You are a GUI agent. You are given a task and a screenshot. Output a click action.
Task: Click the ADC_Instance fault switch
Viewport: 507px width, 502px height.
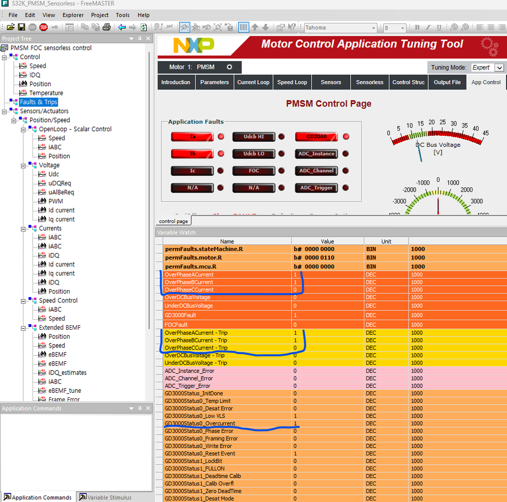pos(317,154)
